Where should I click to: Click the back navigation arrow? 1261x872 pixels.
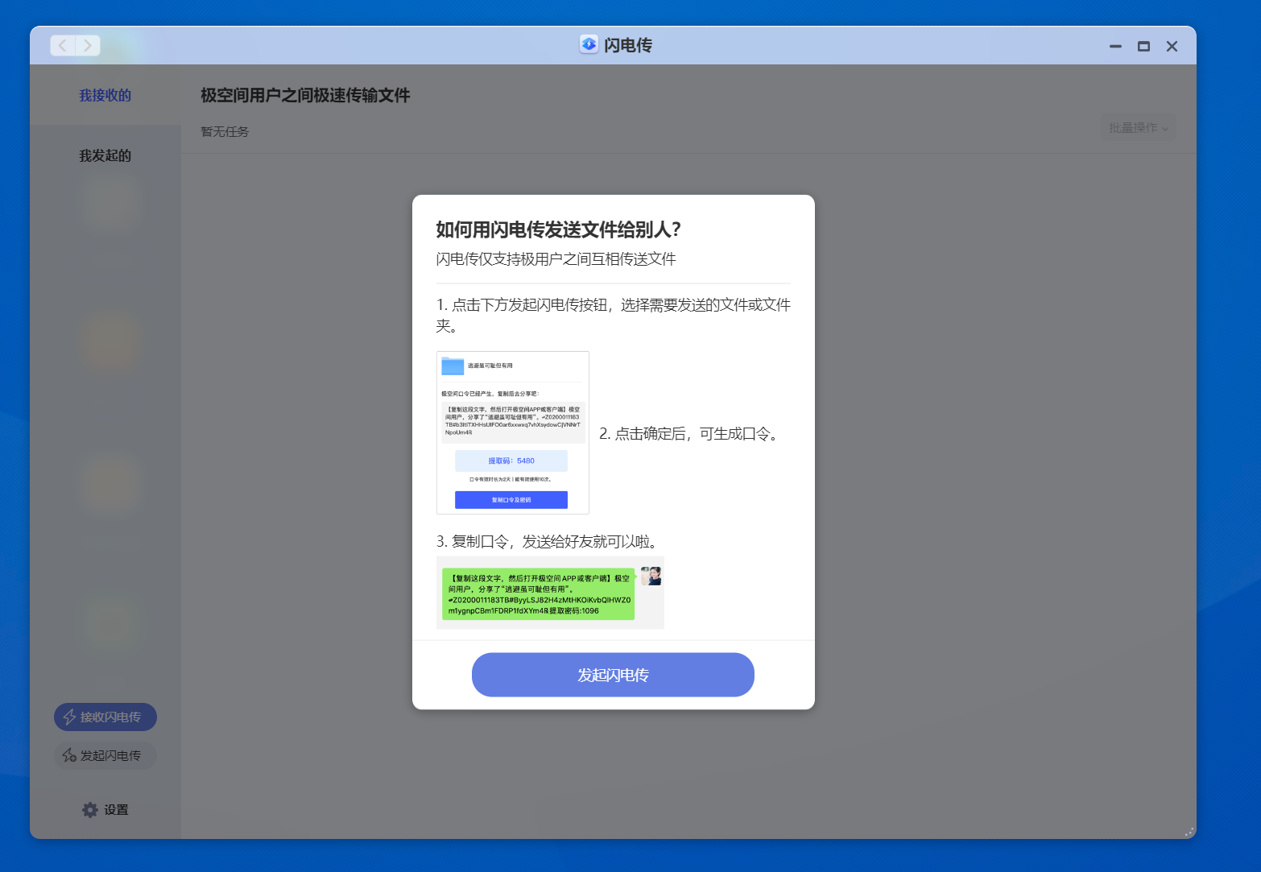click(x=62, y=45)
